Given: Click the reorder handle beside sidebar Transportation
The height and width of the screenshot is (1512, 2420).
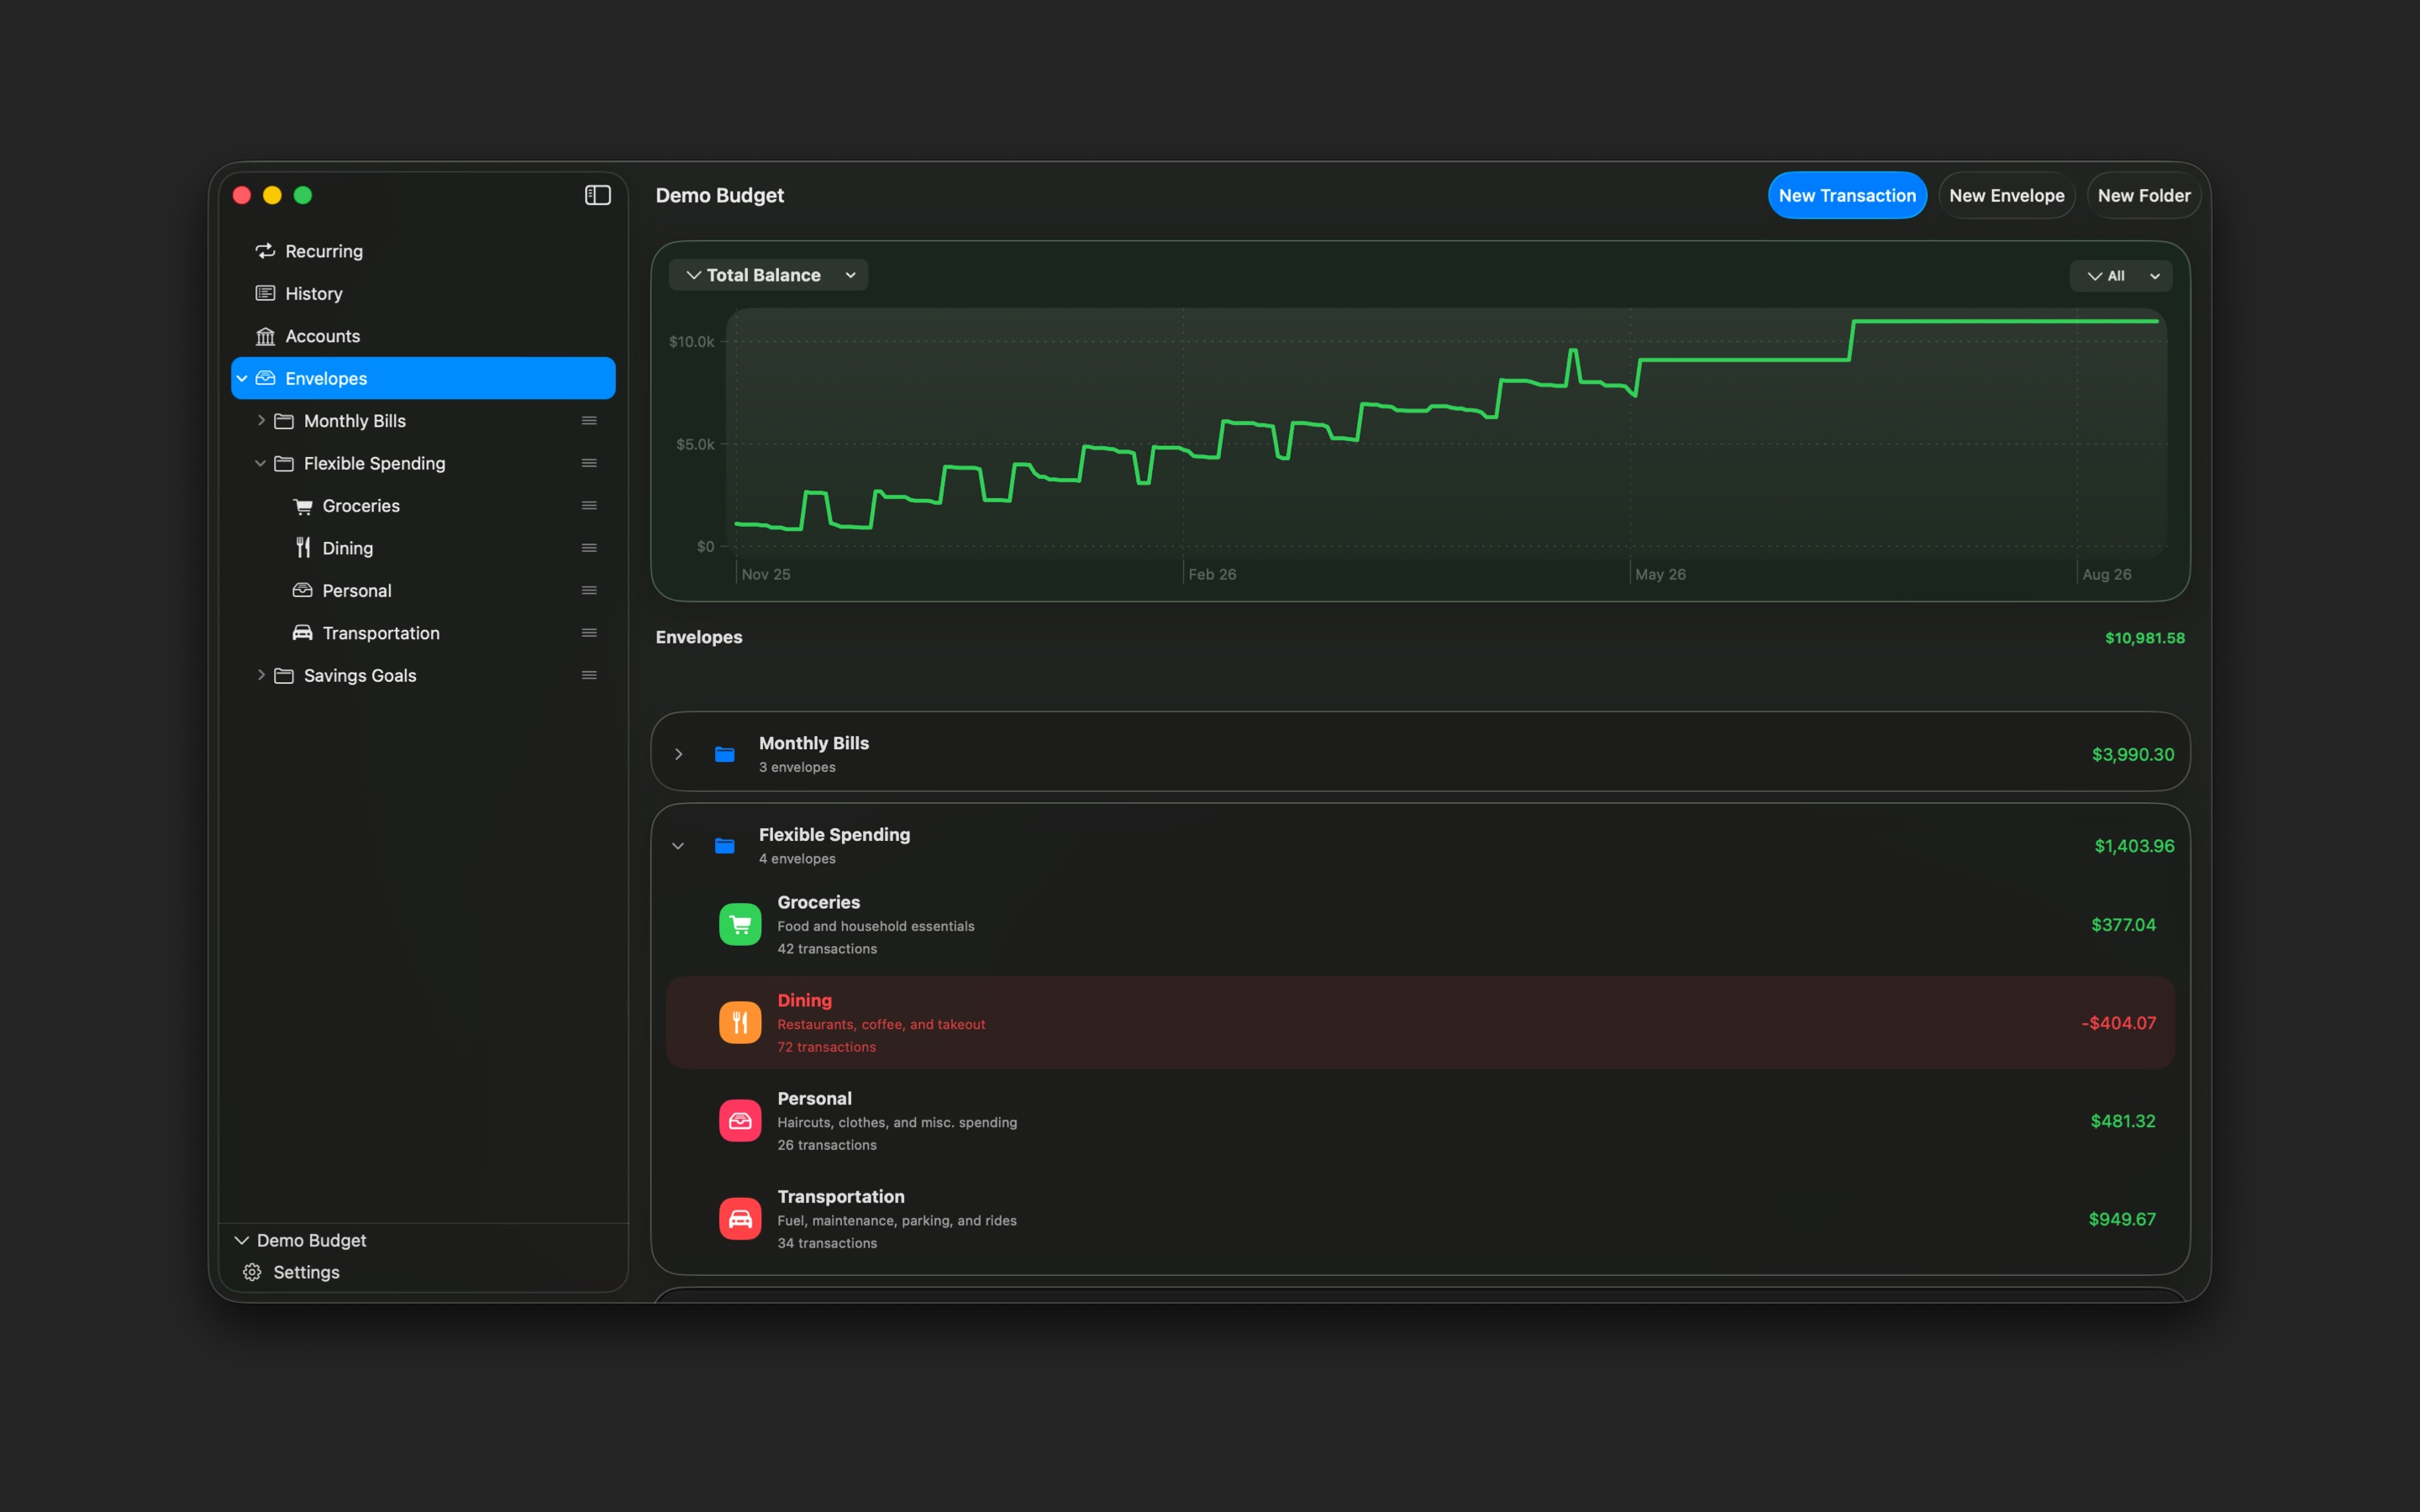Looking at the screenshot, I should pos(589,633).
